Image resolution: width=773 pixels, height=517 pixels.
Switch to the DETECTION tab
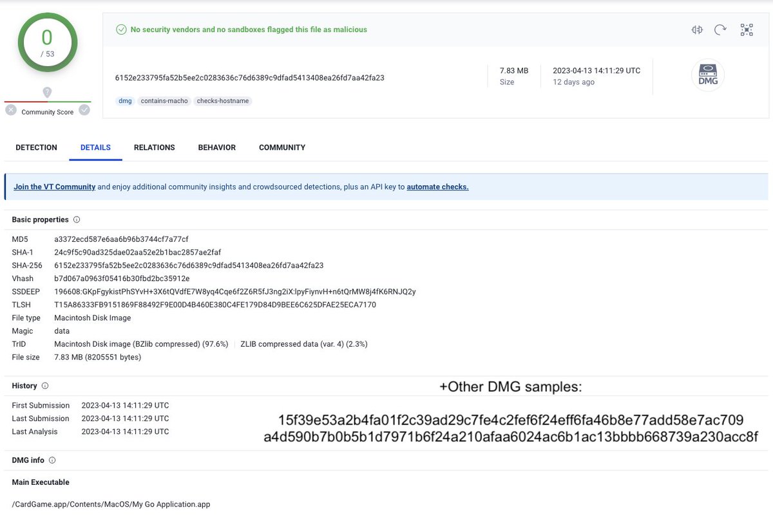[36, 147]
